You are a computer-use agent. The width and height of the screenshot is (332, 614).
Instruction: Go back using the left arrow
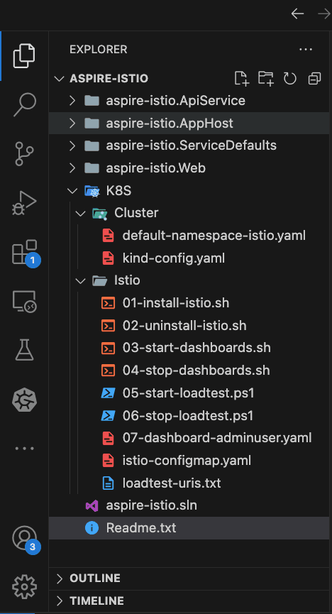tap(297, 14)
